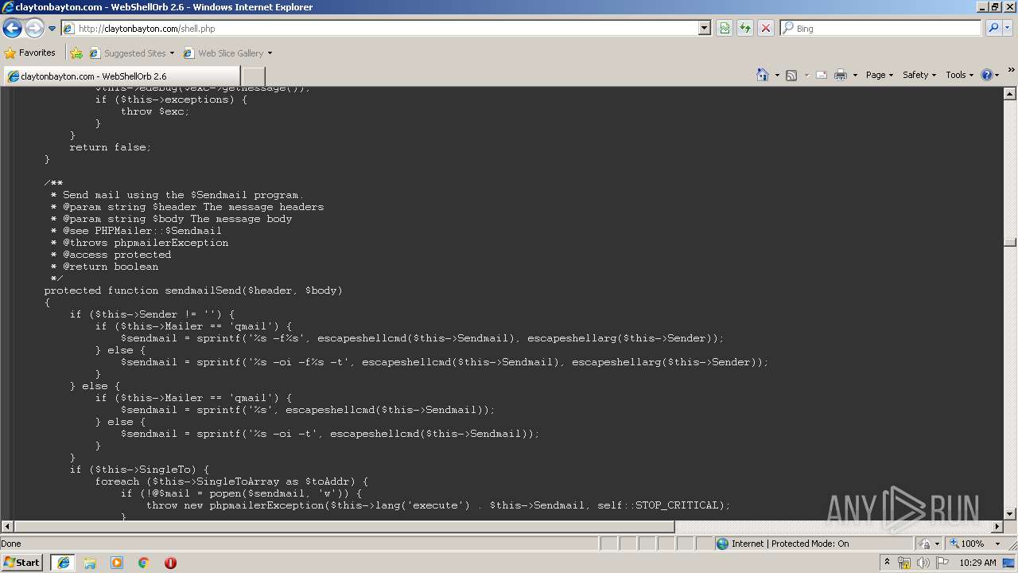Open a new blank tab
The width and height of the screenshot is (1018, 573).
pyautogui.click(x=252, y=76)
